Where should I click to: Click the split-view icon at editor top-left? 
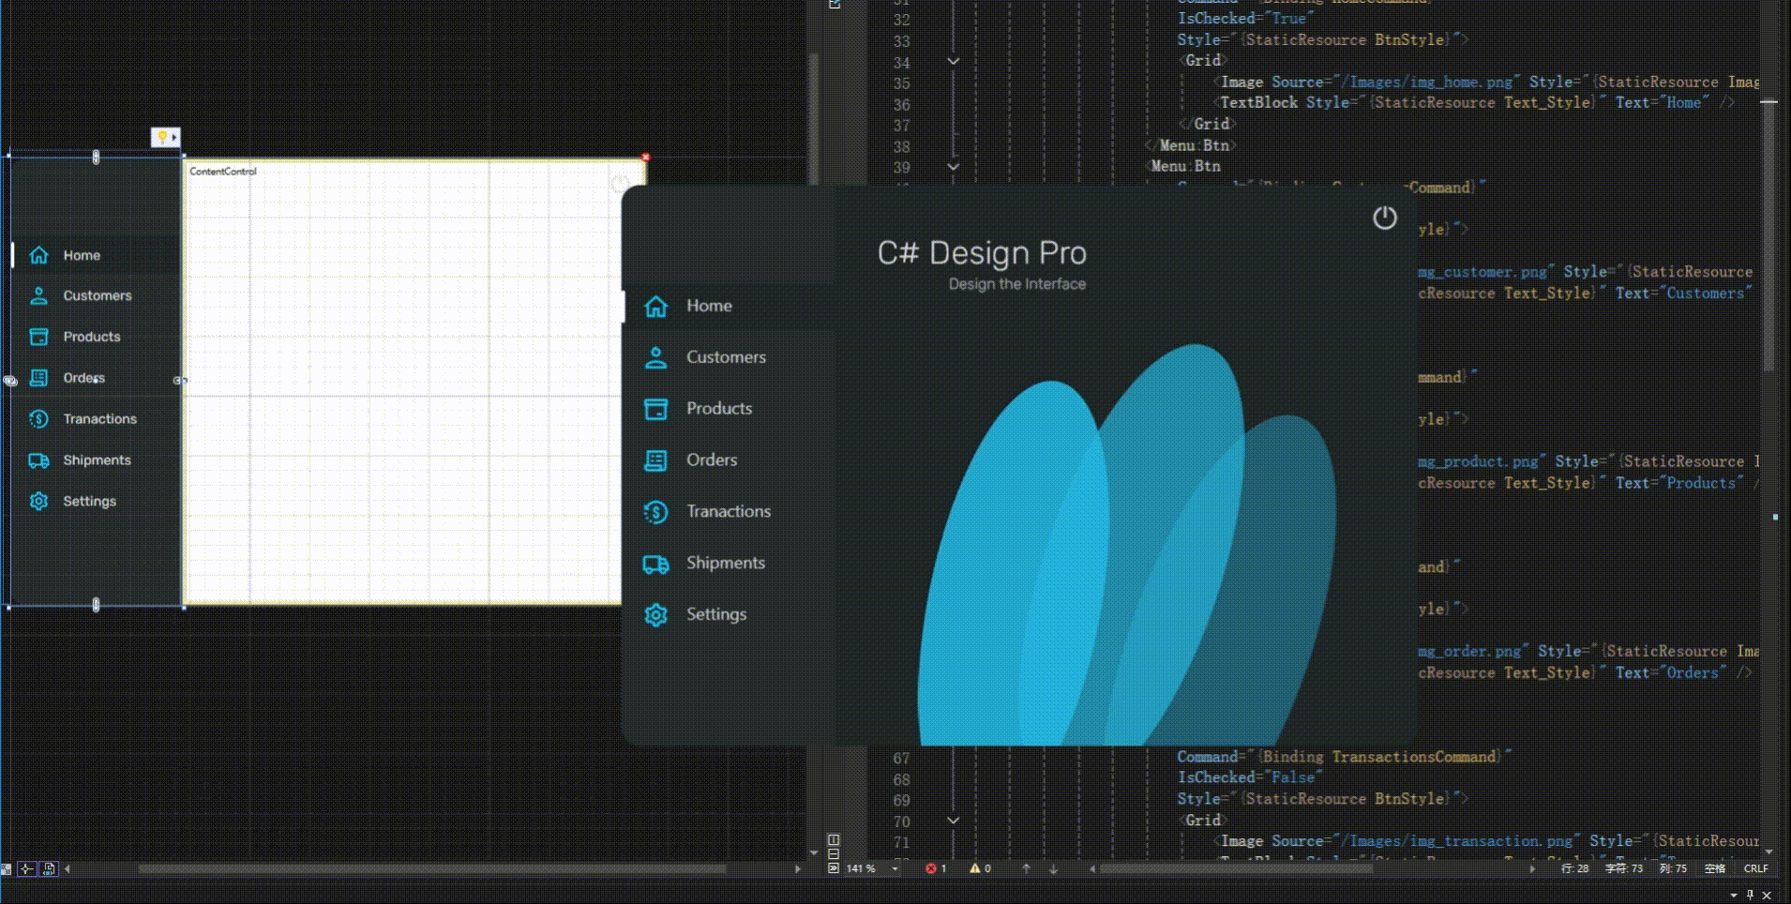[834, 5]
